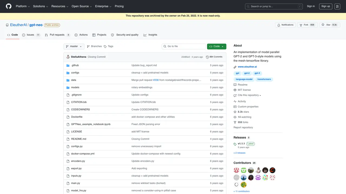Open the master branch dropdown
Screen dimensions: 346x194
pyautogui.click(x=74, y=46)
